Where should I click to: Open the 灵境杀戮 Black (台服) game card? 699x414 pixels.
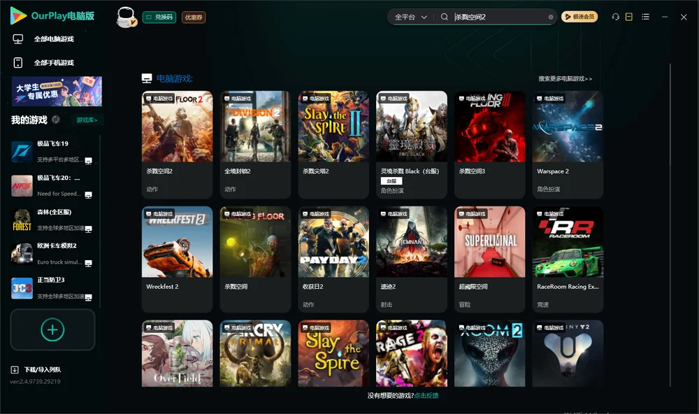click(x=412, y=145)
